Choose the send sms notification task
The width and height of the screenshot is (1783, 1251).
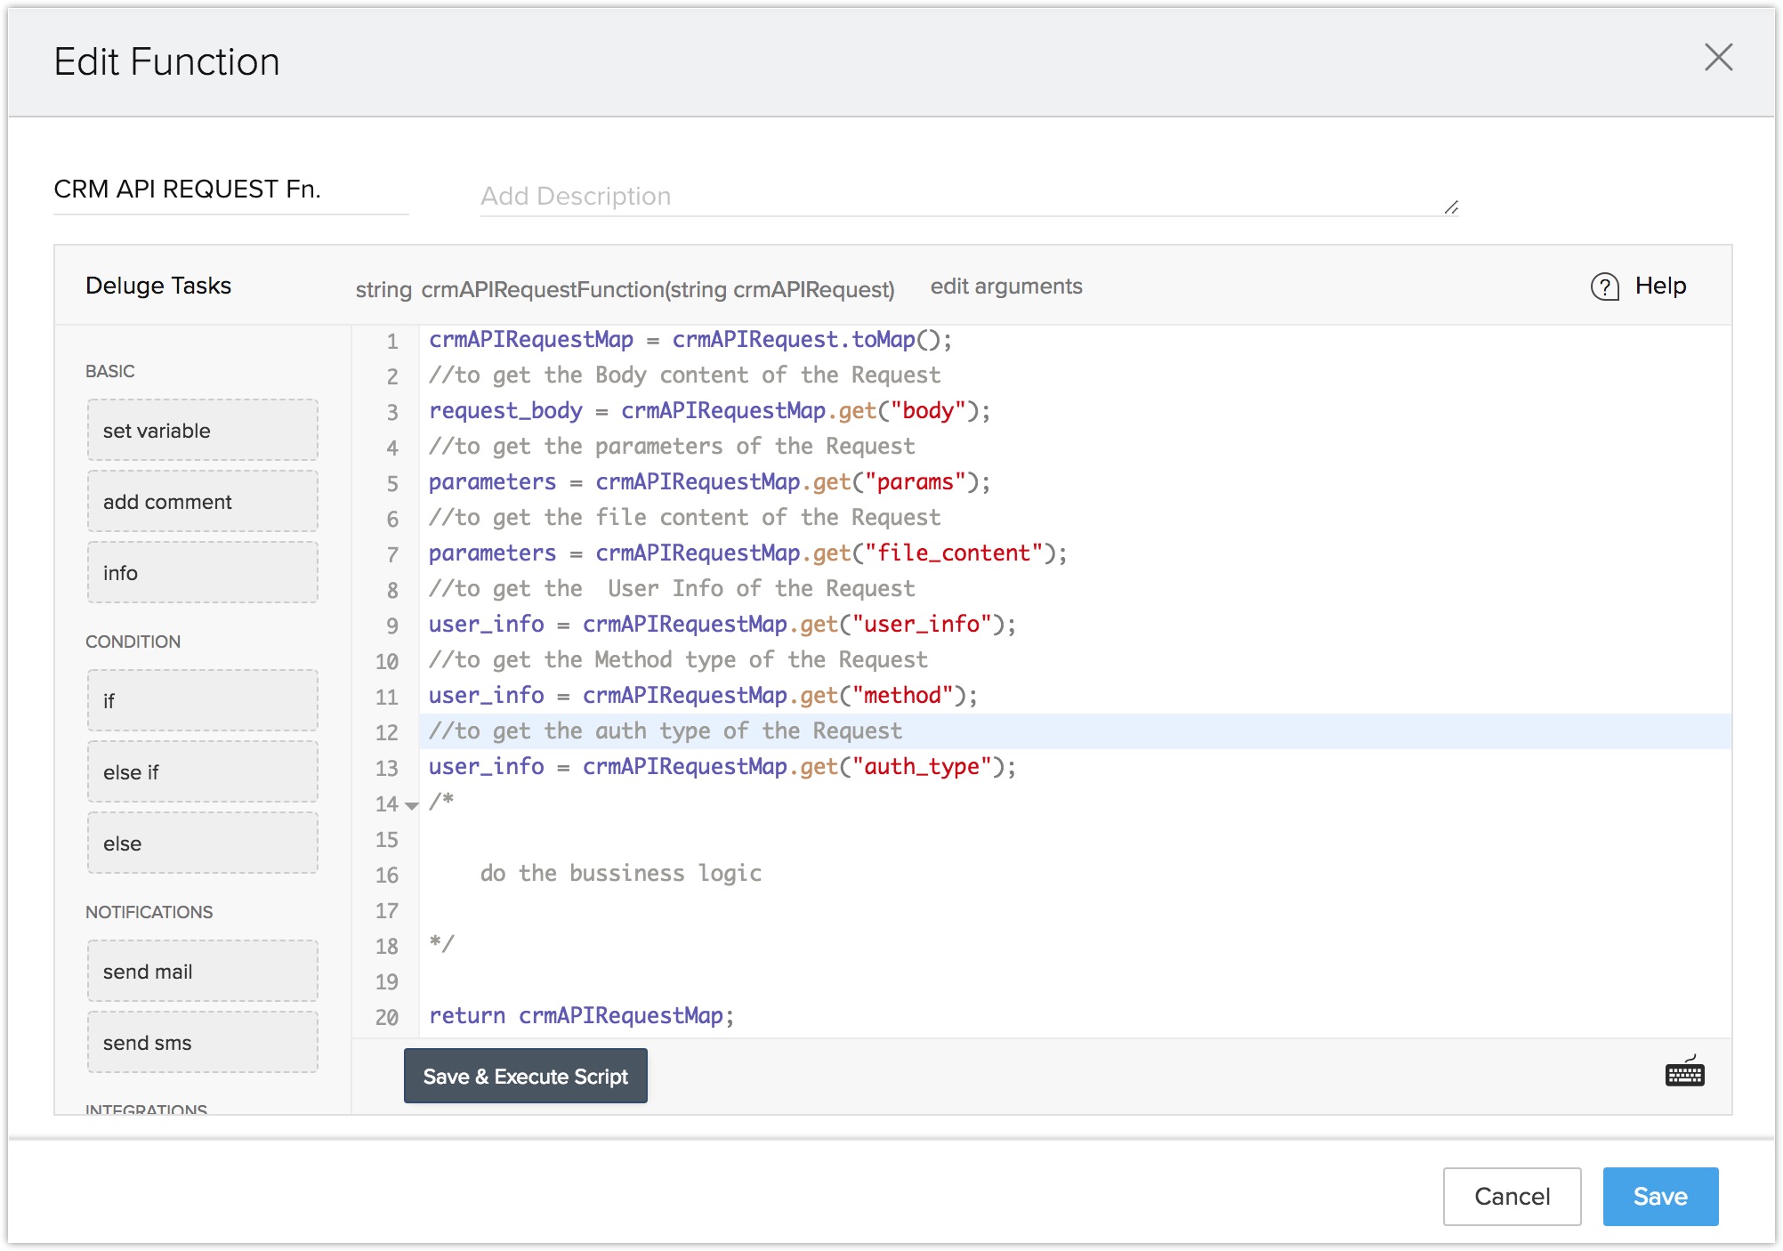202,1043
